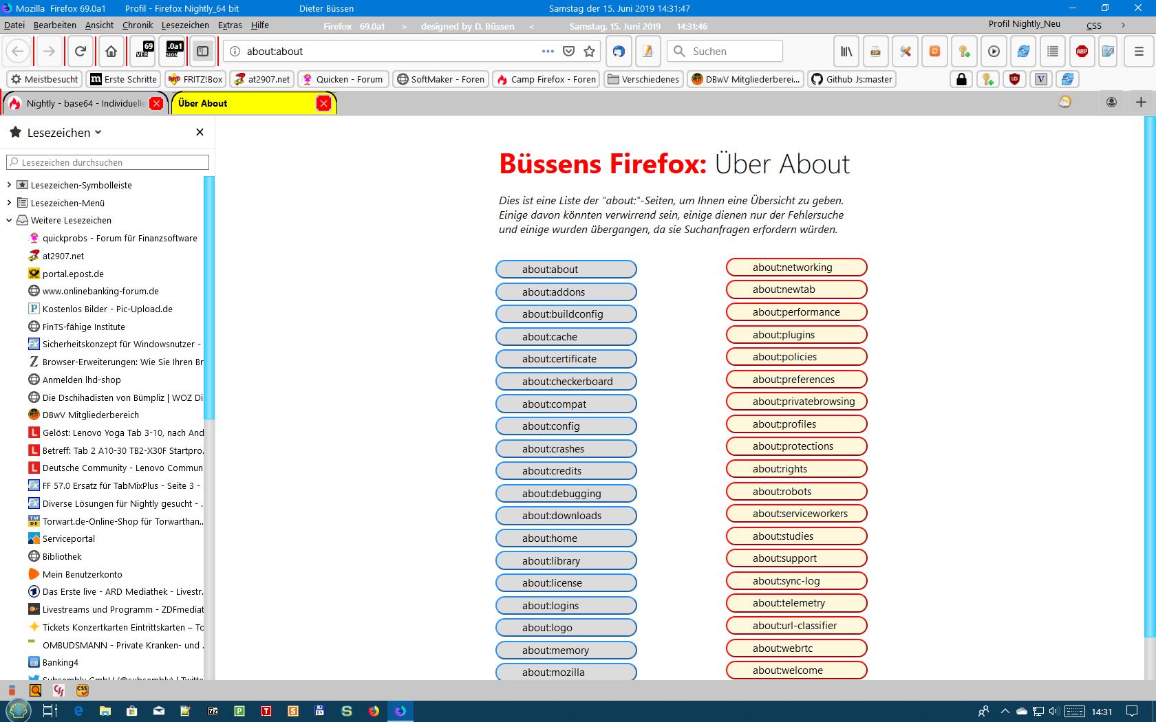Expand the Lesezeichen-Menü folder

(x=9, y=203)
